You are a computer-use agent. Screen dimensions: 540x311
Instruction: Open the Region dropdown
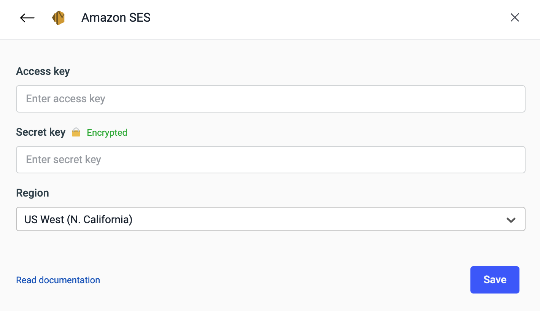[270, 219]
